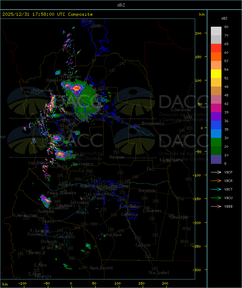This screenshot has height=288, width=242.
Task: Click the 'km' unit label at bottom left
Action: coord(5,284)
